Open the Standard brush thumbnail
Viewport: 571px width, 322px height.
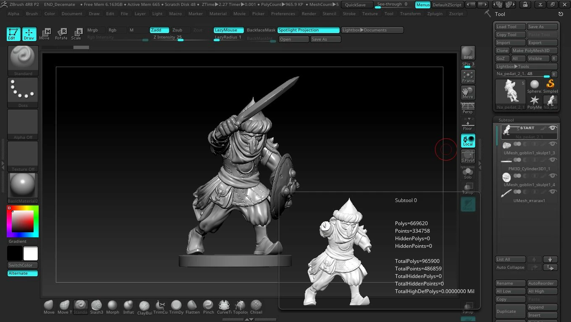coord(23,61)
